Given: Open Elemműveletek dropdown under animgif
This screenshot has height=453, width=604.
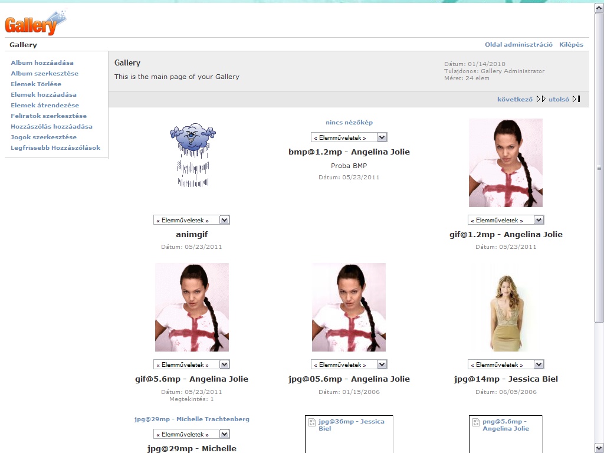Looking at the screenshot, I should (x=192, y=220).
